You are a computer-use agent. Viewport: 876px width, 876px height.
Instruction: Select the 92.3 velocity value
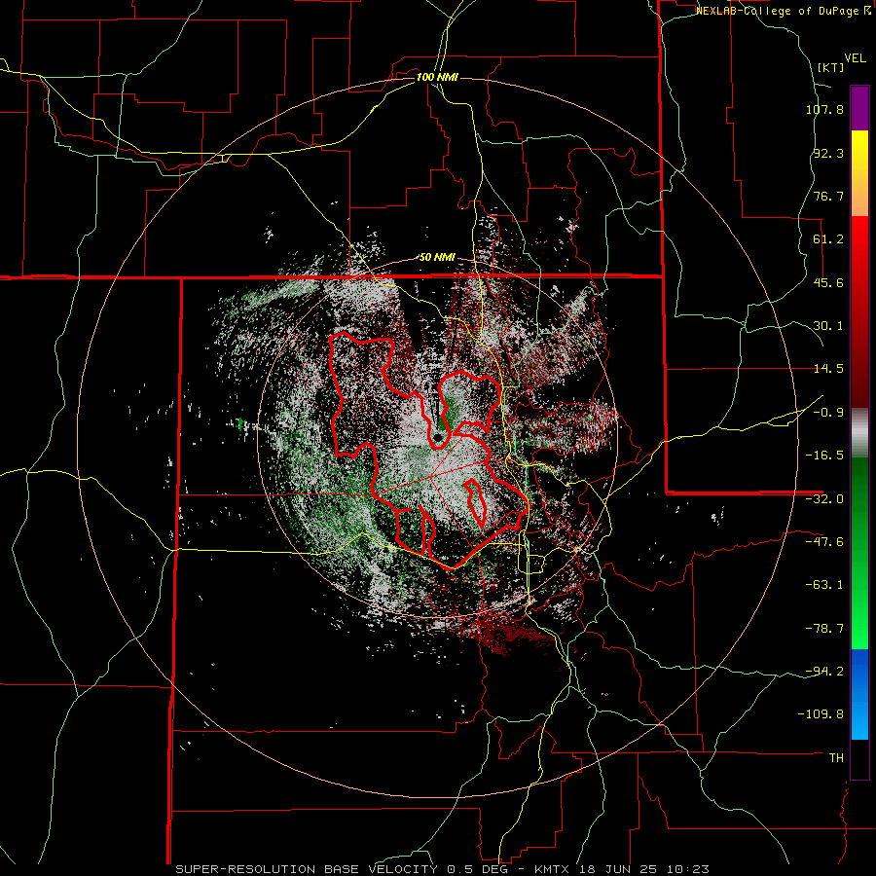pyautogui.click(x=828, y=153)
